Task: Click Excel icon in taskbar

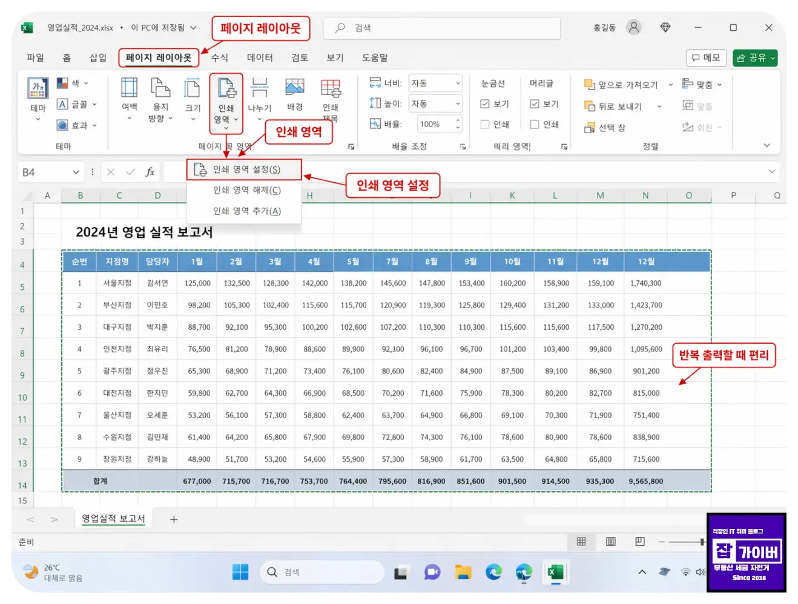Action: [x=556, y=572]
